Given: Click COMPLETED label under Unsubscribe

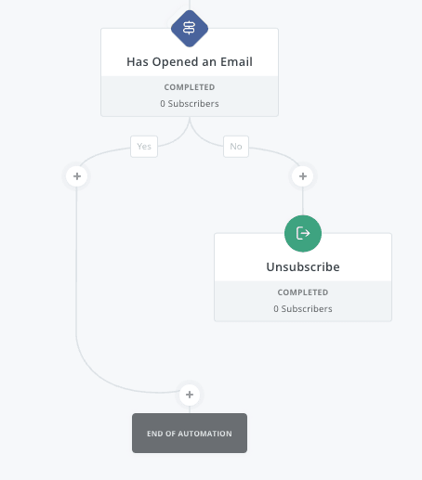Looking at the screenshot, I should [x=303, y=292].
